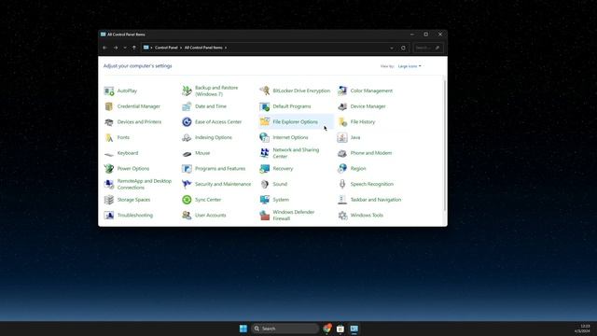Click the Speech Recognition text label
597x336 pixels.
[371, 185]
